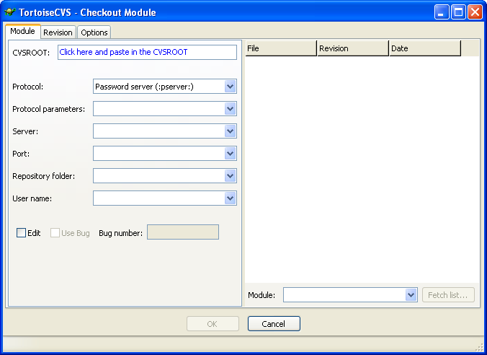Expand the Protocol parameters combo box

tap(230, 109)
